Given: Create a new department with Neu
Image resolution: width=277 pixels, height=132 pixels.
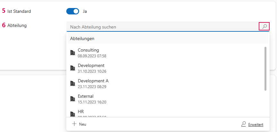Looking at the screenshot, I should click(x=82, y=124).
